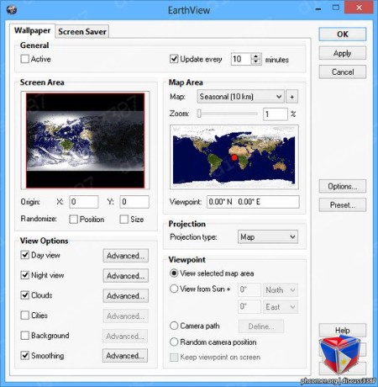This screenshot has height=387, width=378.
Task: Open the East longitude direction dropdown
Action: click(x=281, y=307)
